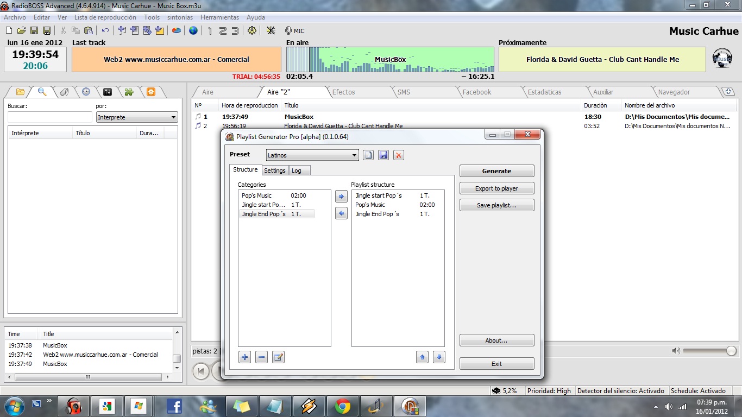Adjust the main volume slider

point(710,351)
